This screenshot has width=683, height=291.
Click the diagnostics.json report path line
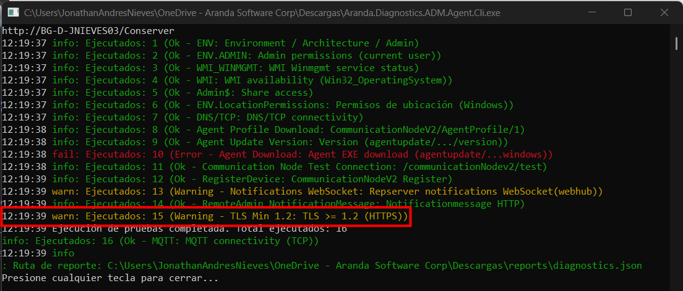[322, 266]
